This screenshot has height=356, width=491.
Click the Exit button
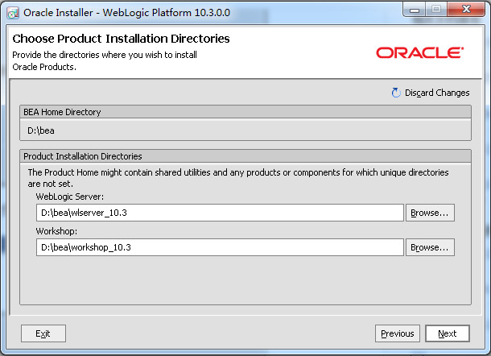click(43, 333)
